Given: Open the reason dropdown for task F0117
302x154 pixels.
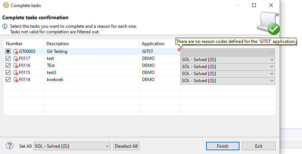Looking at the screenshot, I should (228, 60).
